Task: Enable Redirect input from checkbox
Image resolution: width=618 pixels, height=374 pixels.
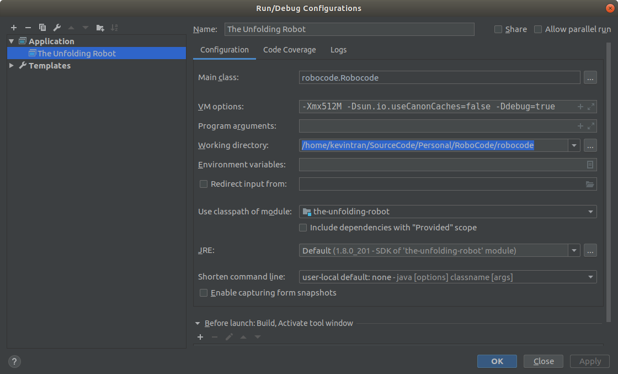Action: pyautogui.click(x=204, y=184)
